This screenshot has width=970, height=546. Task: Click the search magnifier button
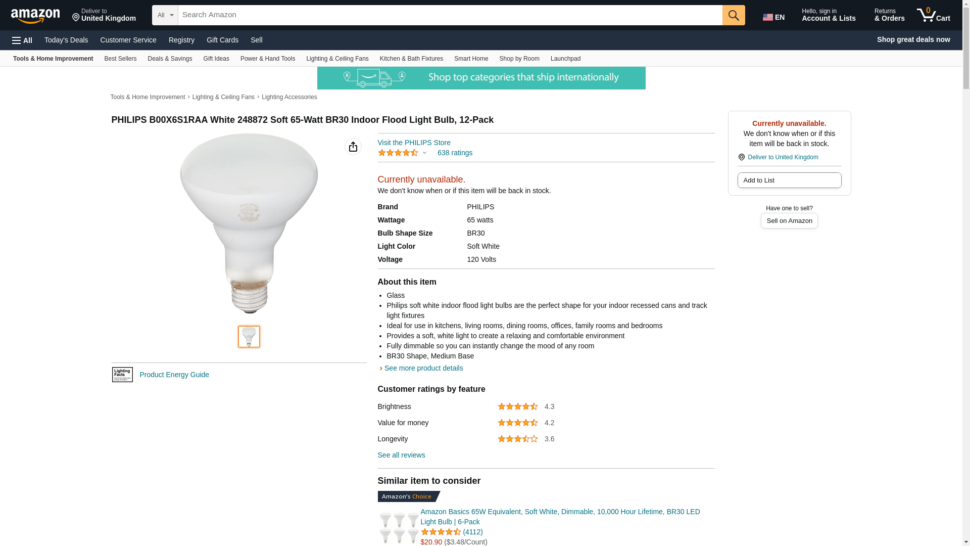(x=734, y=15)
